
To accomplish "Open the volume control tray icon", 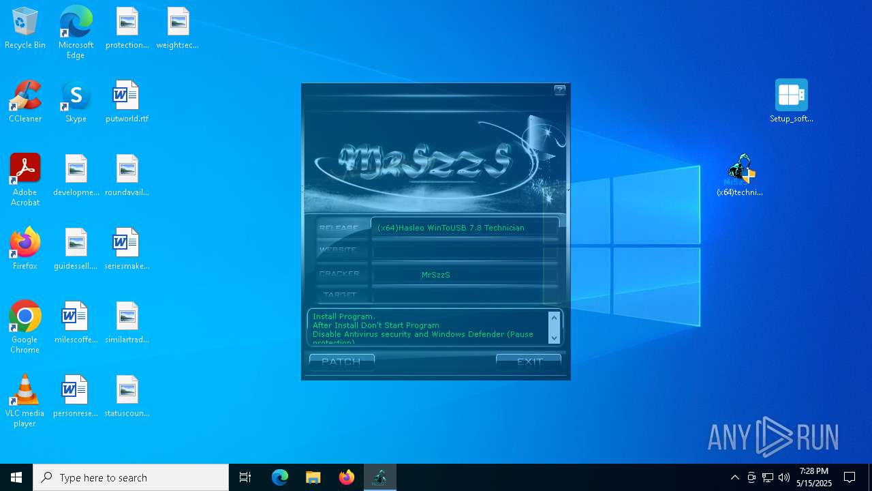I will coord(784,477).
